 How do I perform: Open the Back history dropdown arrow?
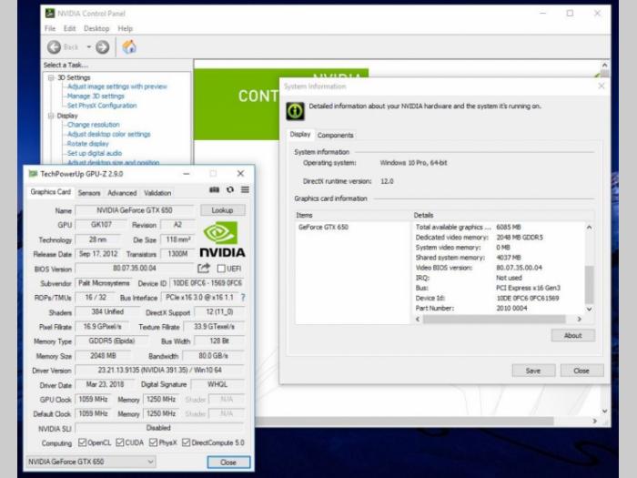pyautogui.click(x=88, y=47)
